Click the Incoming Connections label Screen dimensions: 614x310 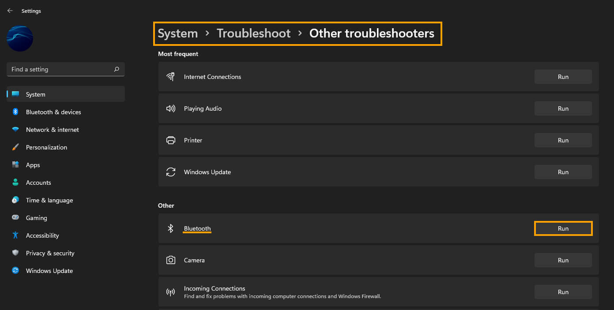click(x=215, y=288)
